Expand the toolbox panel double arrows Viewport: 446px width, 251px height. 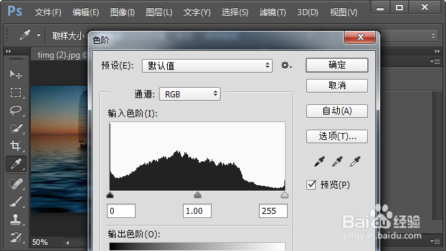(8, 51)
